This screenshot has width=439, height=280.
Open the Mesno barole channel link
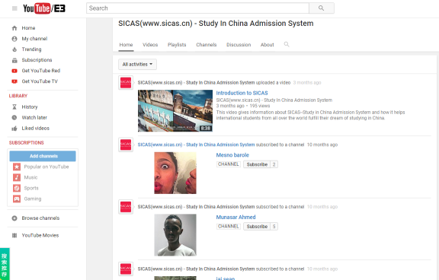(232, 155)
